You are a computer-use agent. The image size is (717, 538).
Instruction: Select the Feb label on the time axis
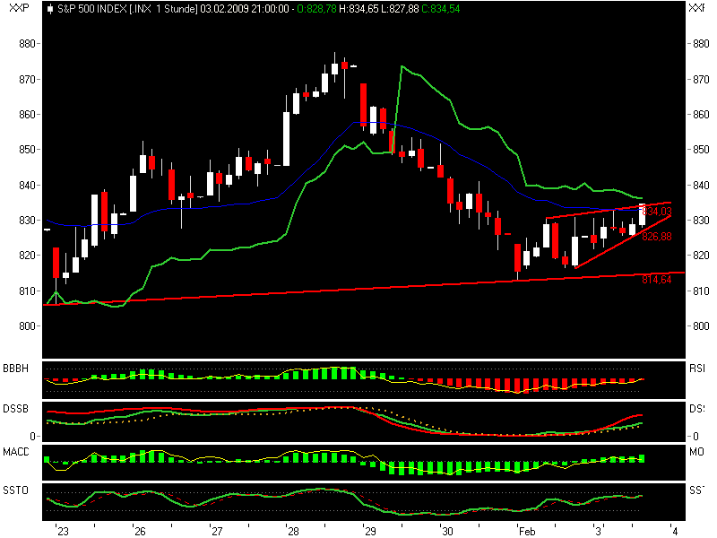pyautogui.click(x=526, y=529)
